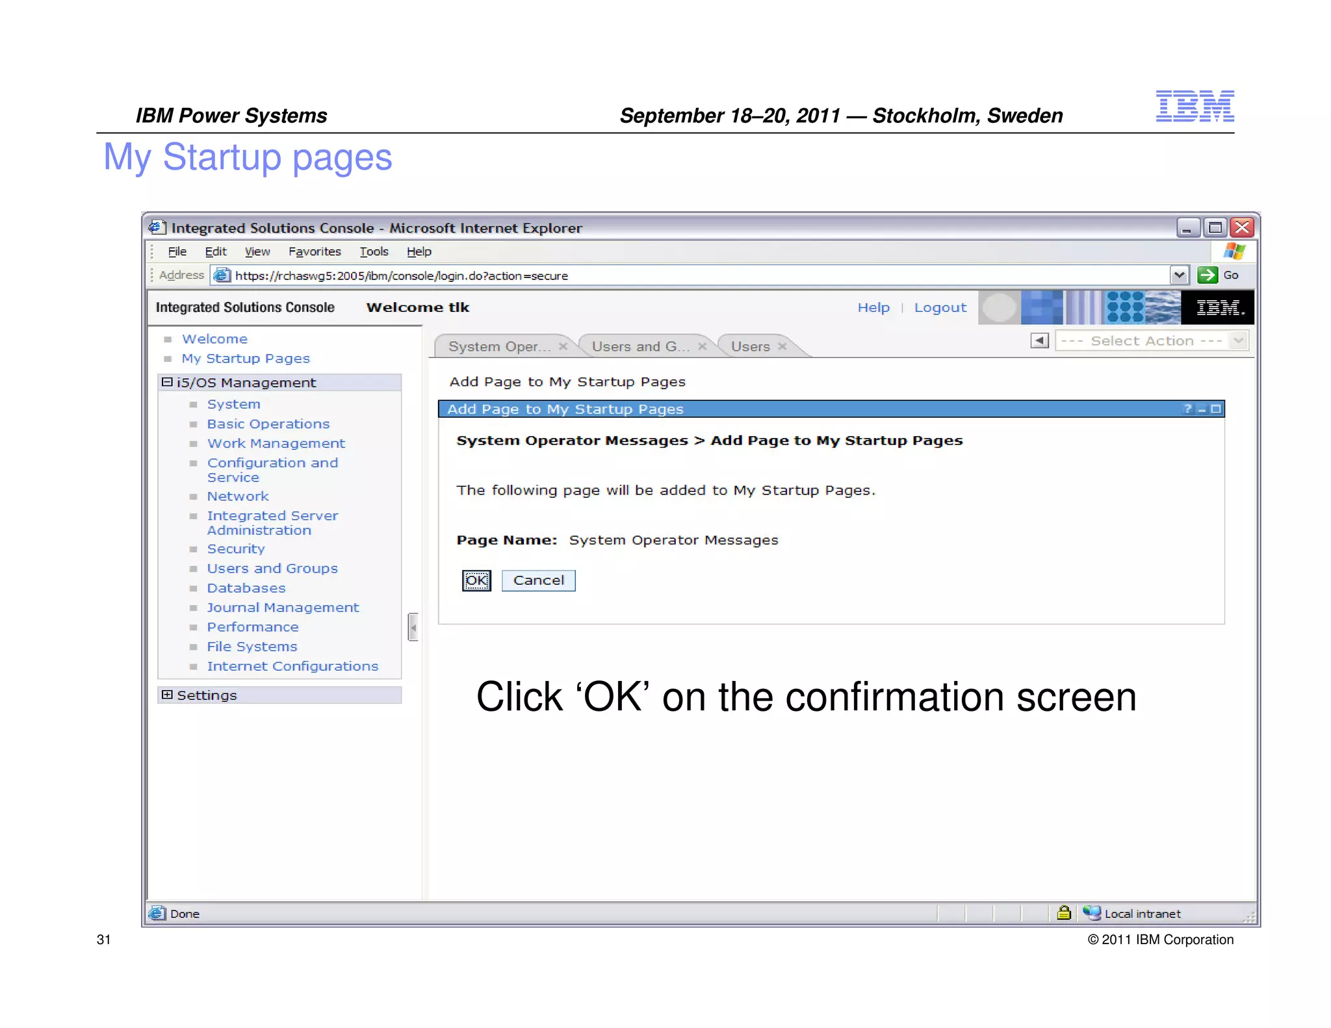Open Configuration and Service navigation item
The image size is (1331, 1028).
(272, 470)
